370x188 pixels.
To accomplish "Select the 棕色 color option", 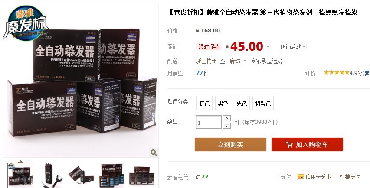I will [204, 103].
